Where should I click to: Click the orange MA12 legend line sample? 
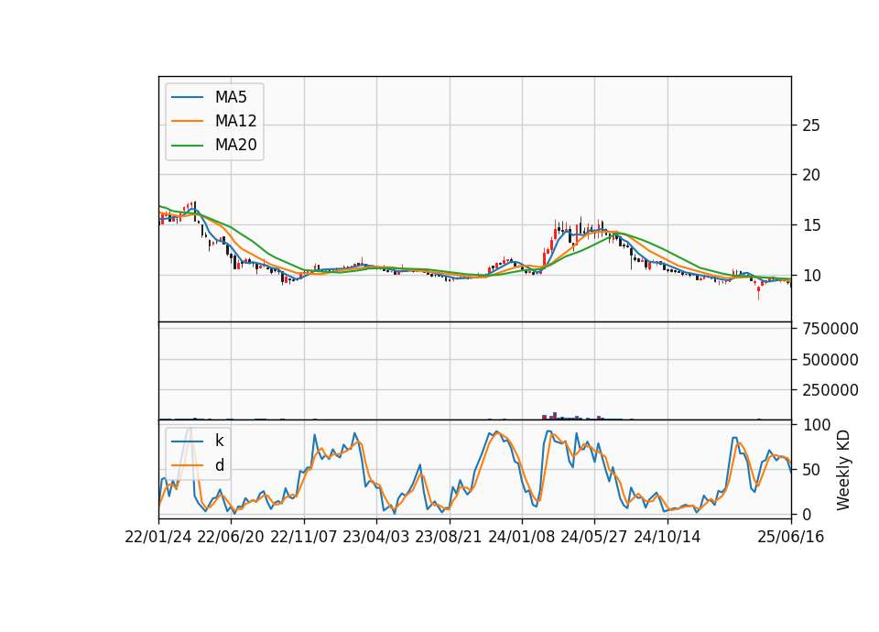[x=187, y=121]
